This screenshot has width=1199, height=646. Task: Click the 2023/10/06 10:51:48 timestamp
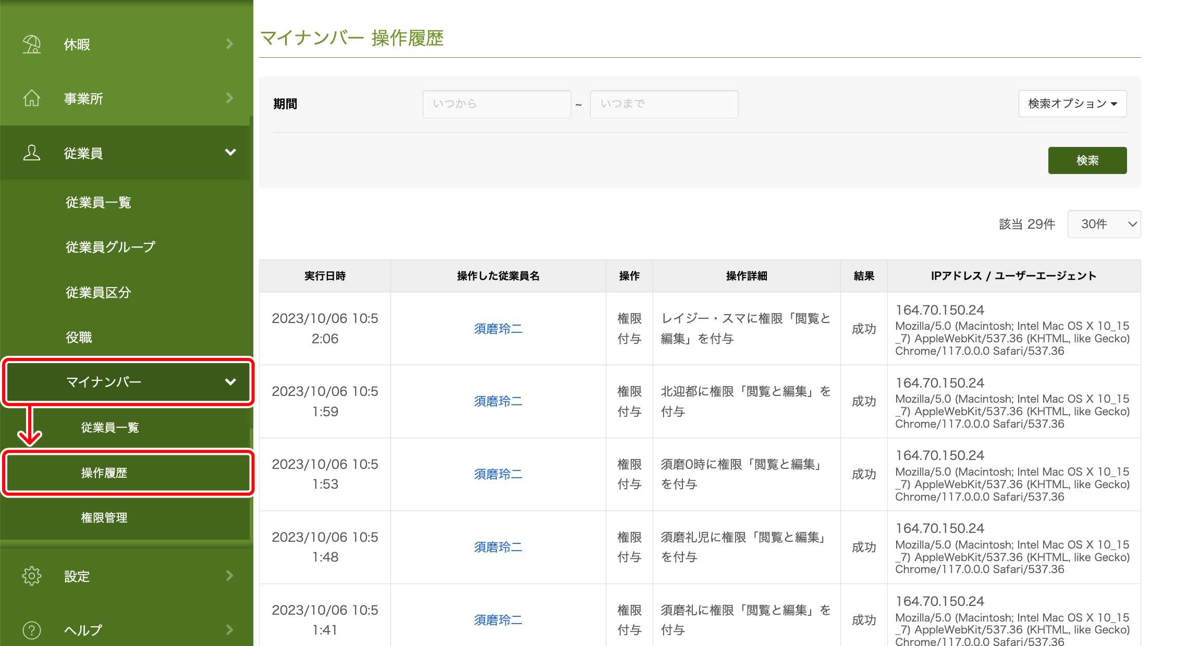[325, 547]
